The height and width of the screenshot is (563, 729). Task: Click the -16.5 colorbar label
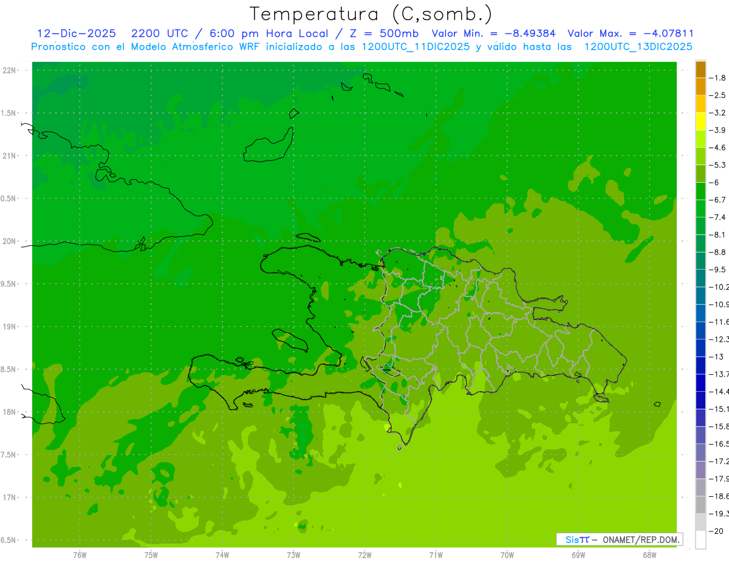tap(719, 444)
